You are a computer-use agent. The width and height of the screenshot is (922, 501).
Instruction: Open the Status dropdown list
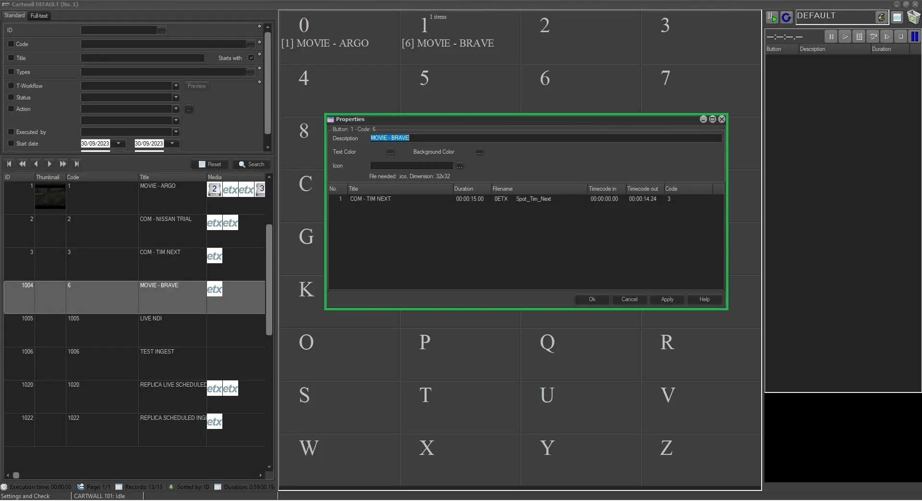[176, 98]
